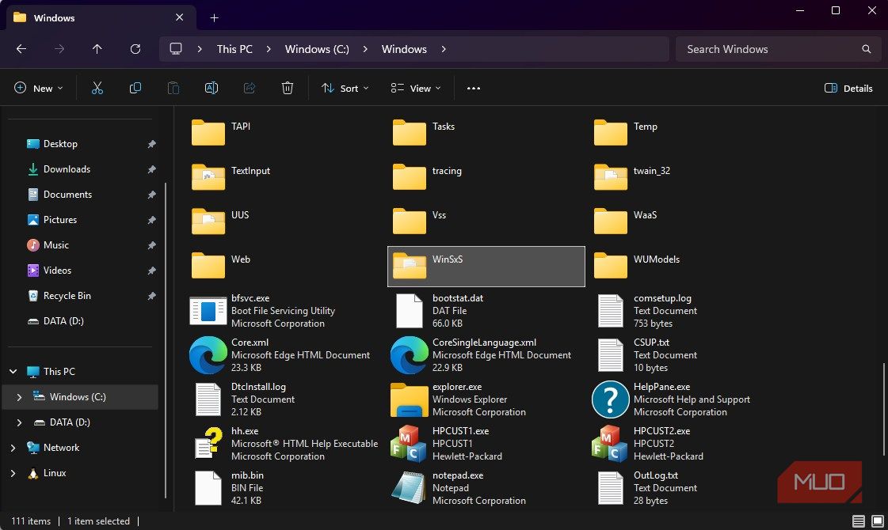Open the chevron after Windows in address bar
Screen dimensions: 888x530
(444, 49)
